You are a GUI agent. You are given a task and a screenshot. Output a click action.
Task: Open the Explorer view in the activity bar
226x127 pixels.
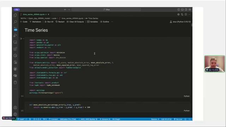[x=15, y=15]
